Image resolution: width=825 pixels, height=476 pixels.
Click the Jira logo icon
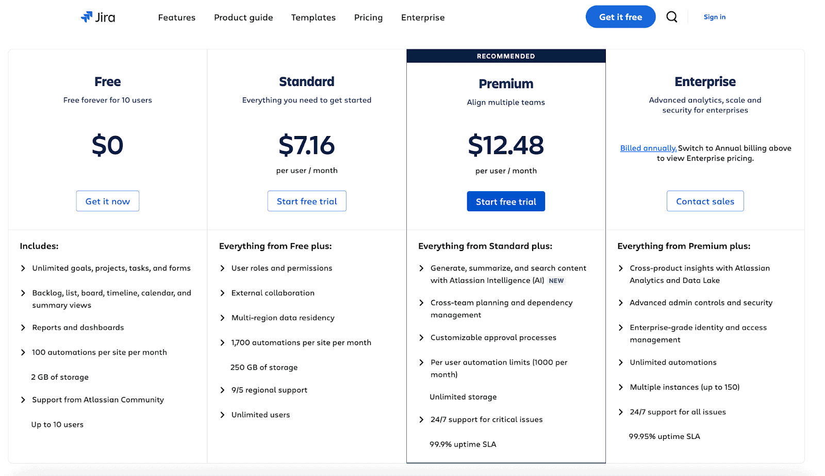point(87,17)
